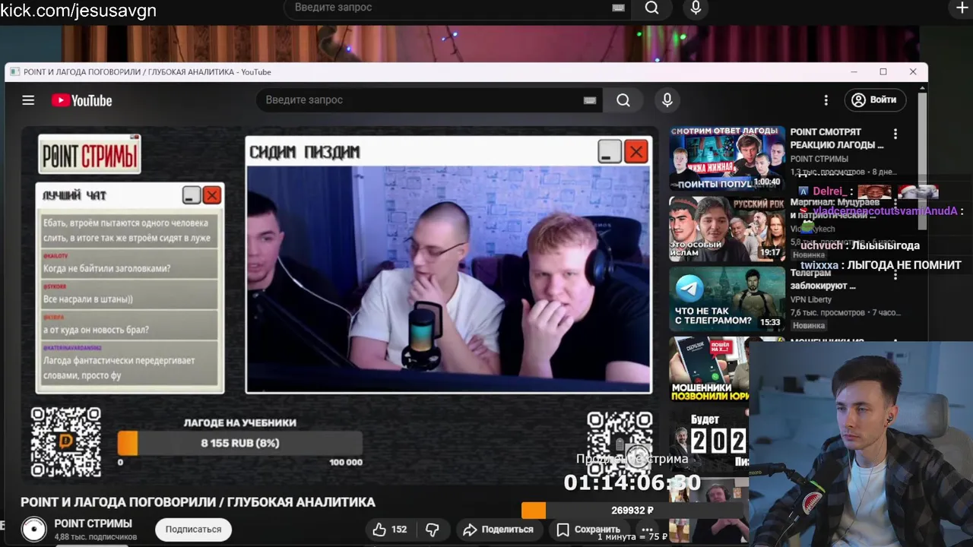
Task: Click the Новинка badge under VPN Liberty video
Action: 808,325
